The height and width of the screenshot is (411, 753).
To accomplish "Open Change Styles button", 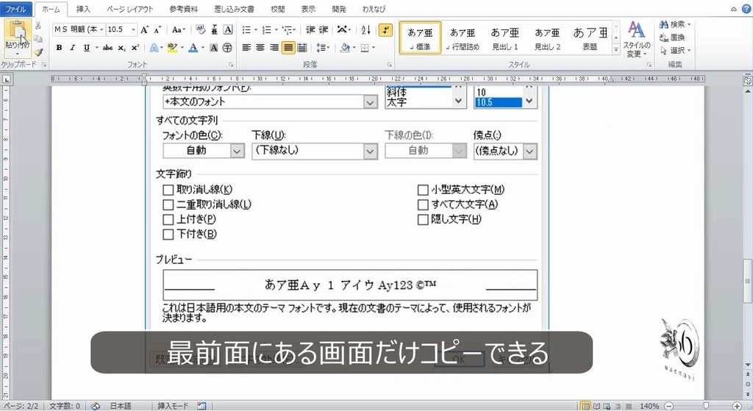I will pos(637,40).
